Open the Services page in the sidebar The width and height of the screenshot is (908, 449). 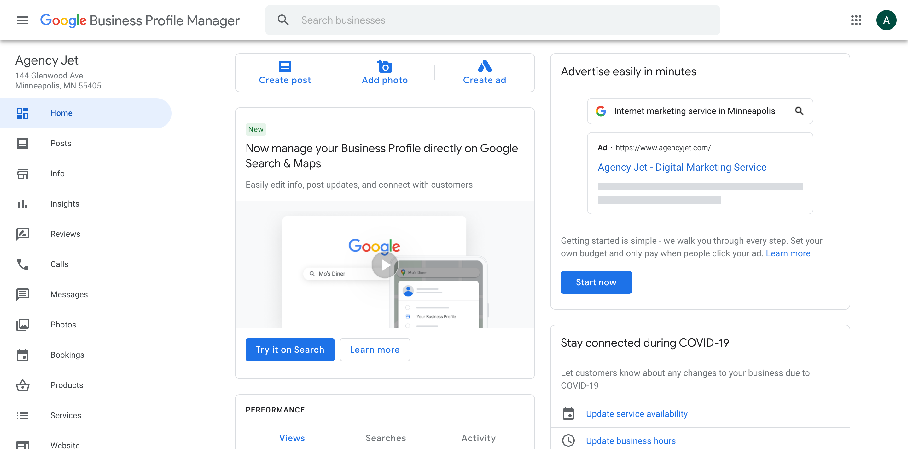point(86,415)
